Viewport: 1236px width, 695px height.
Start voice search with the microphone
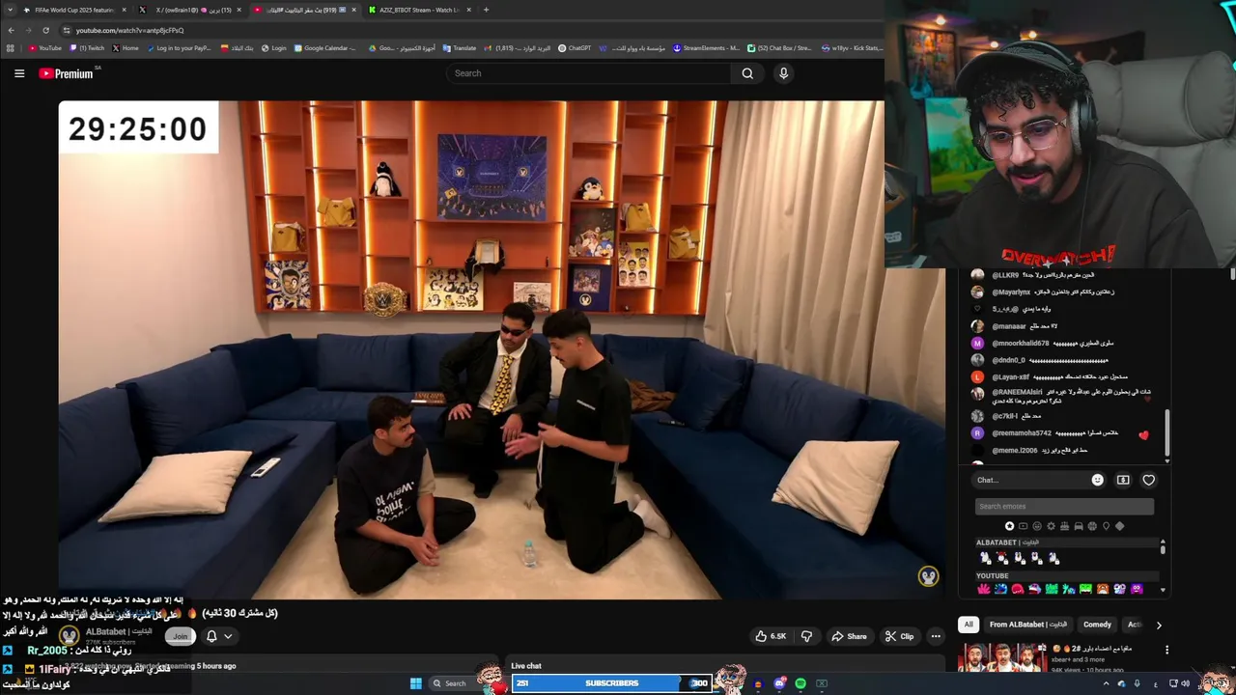[783, 73]
